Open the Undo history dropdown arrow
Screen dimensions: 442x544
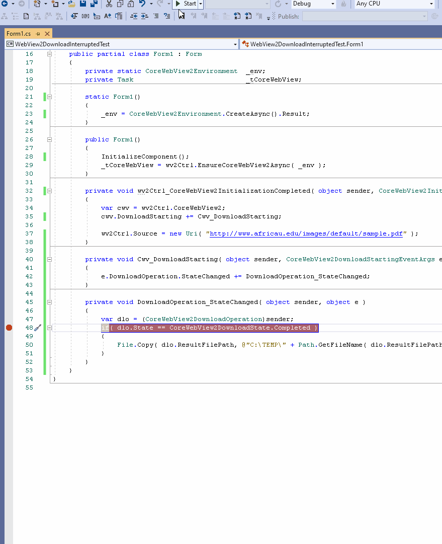tap(151, 4)
